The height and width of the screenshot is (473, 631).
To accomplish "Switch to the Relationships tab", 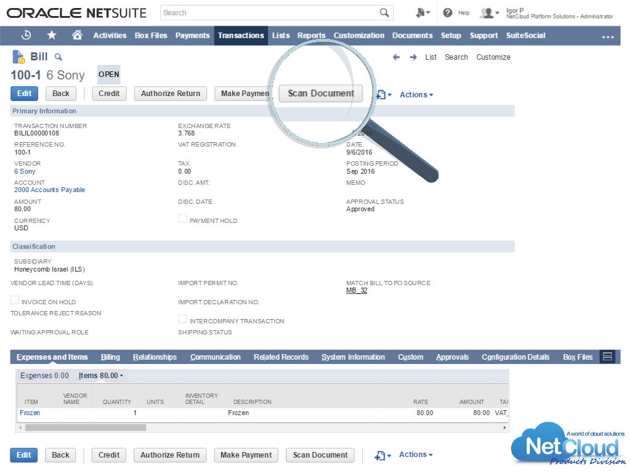I will (x=155, y=357).
